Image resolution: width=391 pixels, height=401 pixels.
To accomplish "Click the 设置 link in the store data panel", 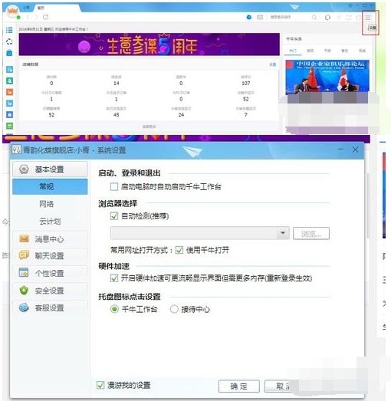I will click(x=273, y=64).
